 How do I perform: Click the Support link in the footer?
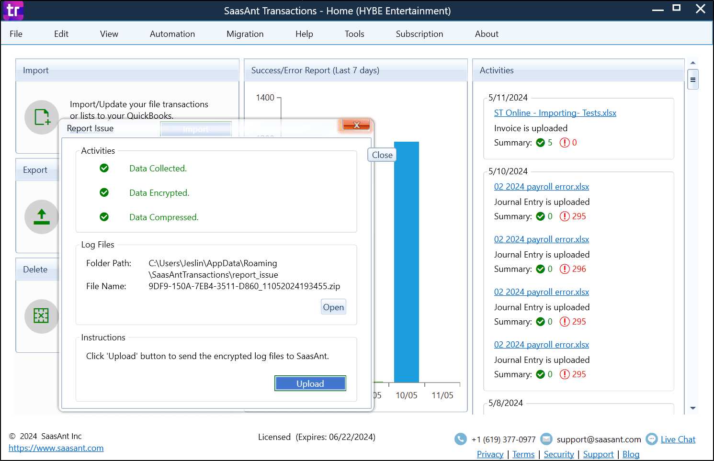(599, 454)
